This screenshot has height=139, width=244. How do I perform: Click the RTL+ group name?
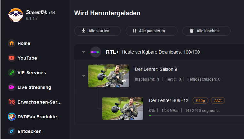pos(112,52)
